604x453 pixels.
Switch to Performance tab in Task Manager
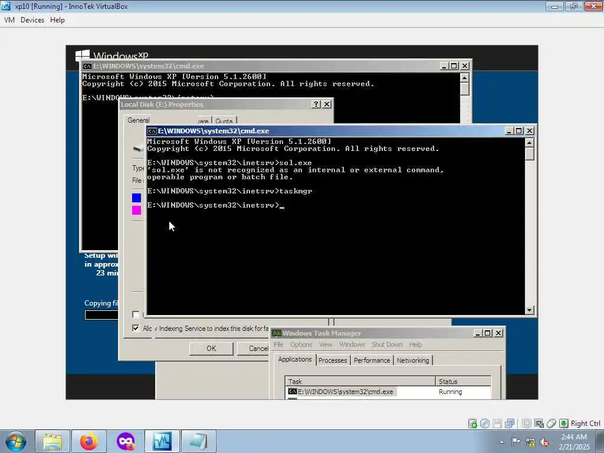[372, 360]
